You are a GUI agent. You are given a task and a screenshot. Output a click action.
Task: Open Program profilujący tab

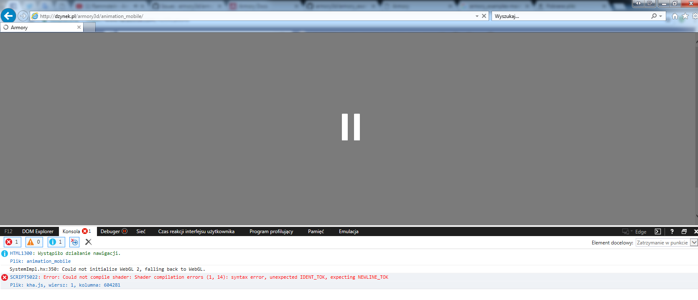point(271,231)
